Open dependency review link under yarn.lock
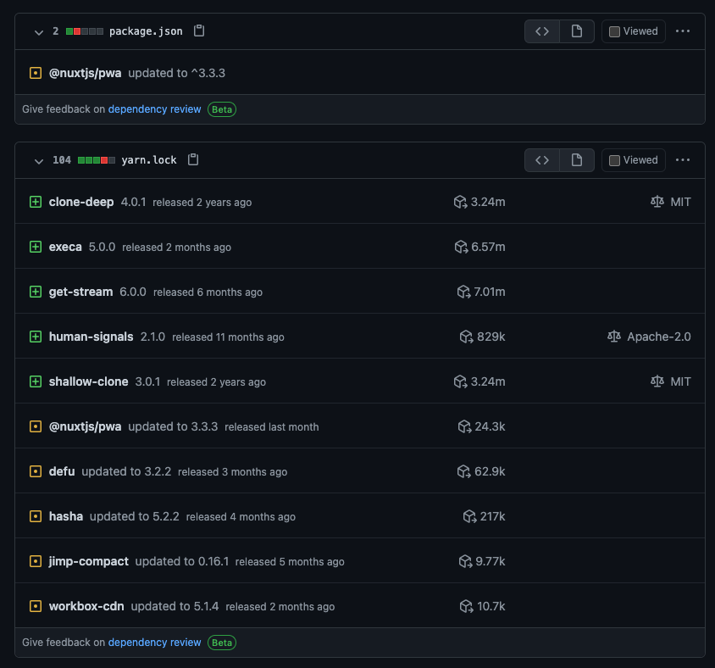Screen dimensions: 715x668 154,642
